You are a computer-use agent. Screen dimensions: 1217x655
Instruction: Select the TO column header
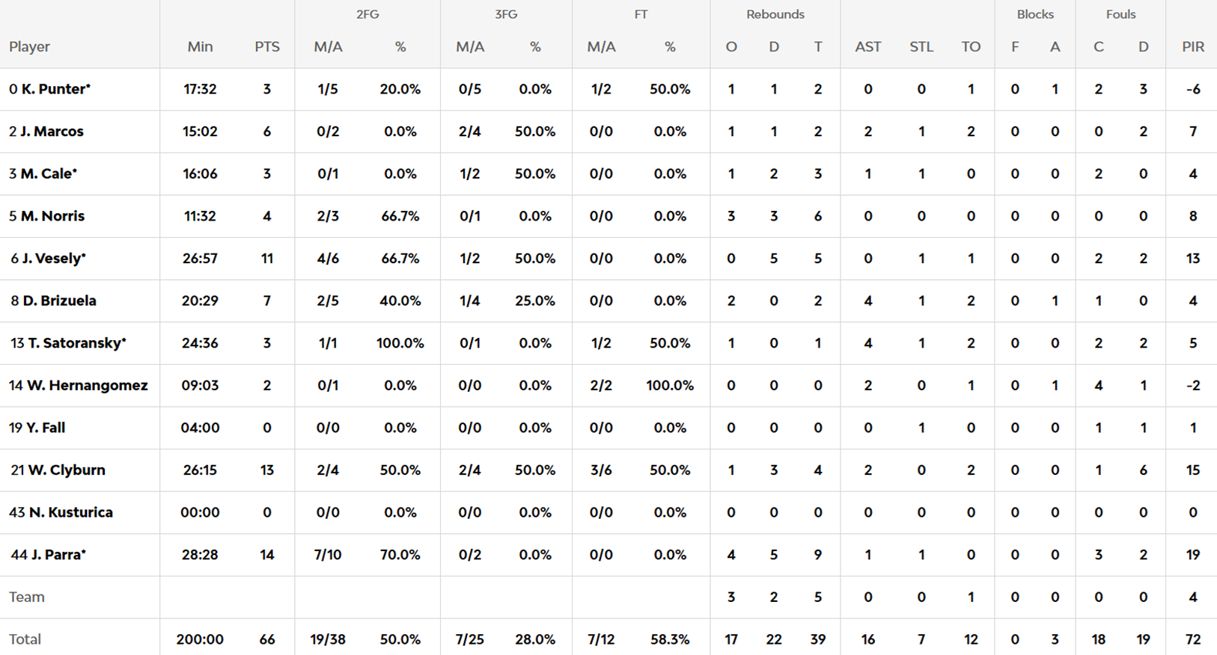tap(970, 46)
